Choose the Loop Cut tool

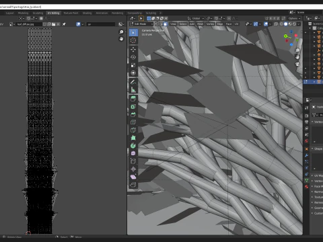pos(133,122)
